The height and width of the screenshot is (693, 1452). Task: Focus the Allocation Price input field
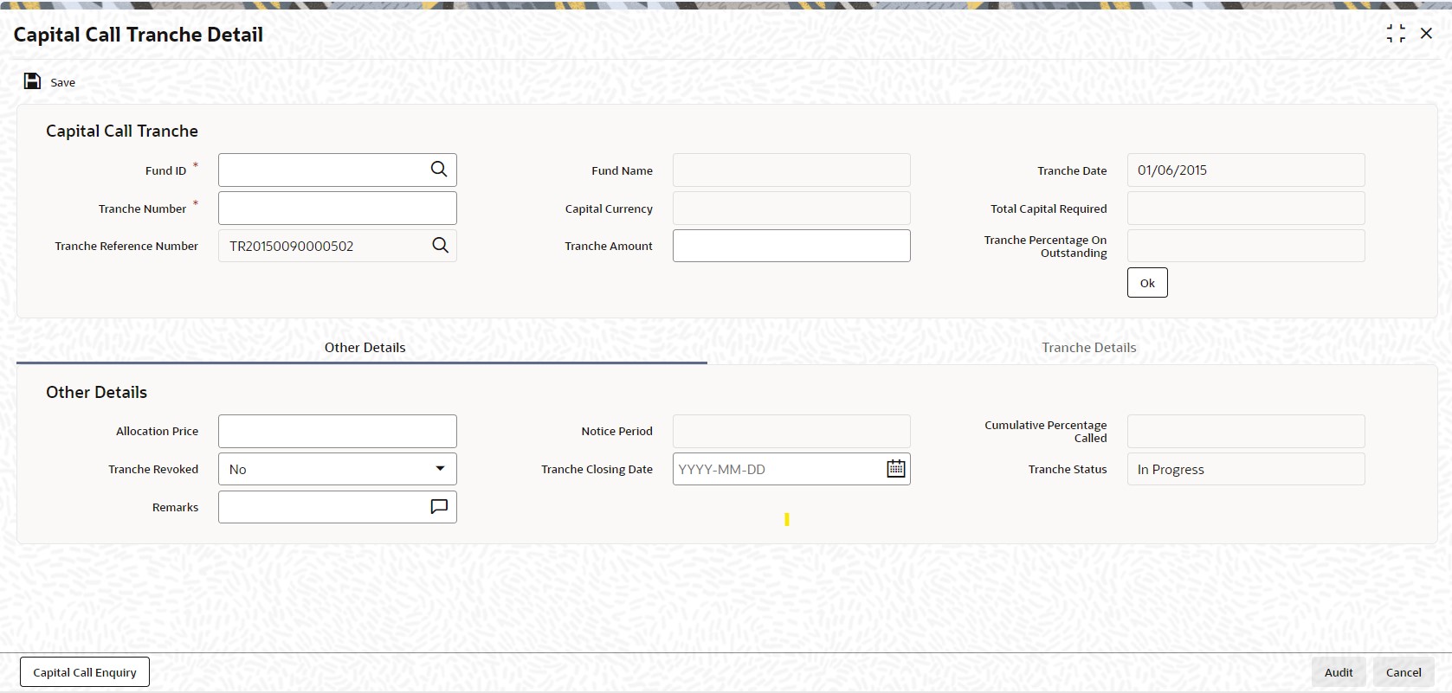coord(338,431)
